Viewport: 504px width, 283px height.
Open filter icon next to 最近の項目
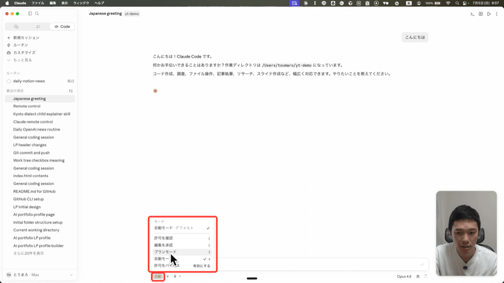click(71, 91)
